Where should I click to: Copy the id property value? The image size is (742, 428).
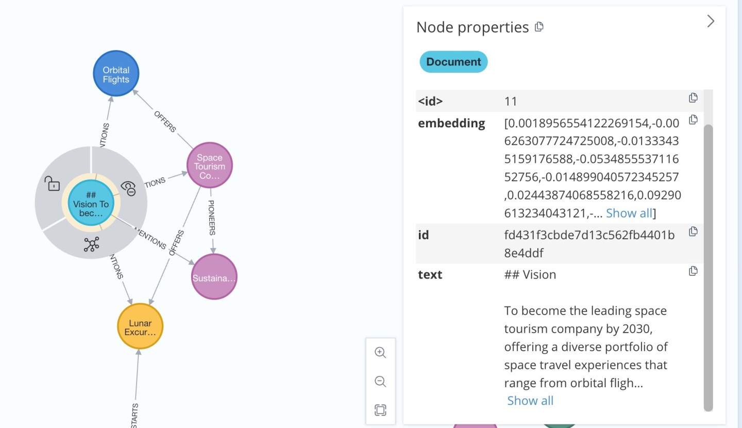693,231
